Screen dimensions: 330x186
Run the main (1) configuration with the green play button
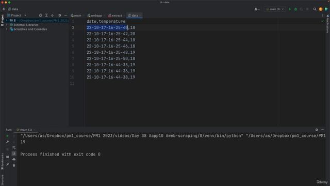click(290, 9)
